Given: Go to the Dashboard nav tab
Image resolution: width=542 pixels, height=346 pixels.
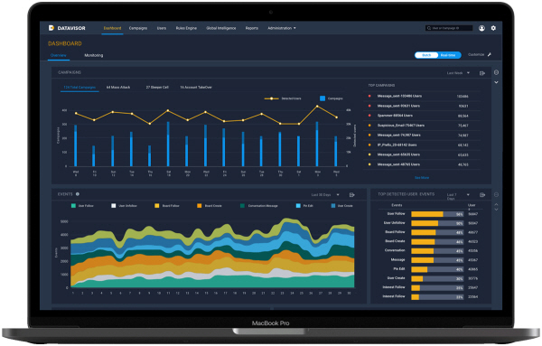Looking at the screenshot, I should tap(112, 28).
